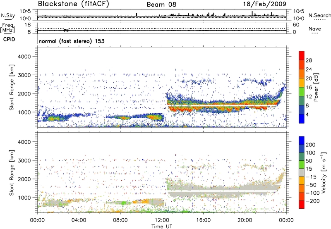The height and width of the screenshot is (229, 331).
Task: Pick the Velocity segment between 50 and 100
Action: pos(302,157)
